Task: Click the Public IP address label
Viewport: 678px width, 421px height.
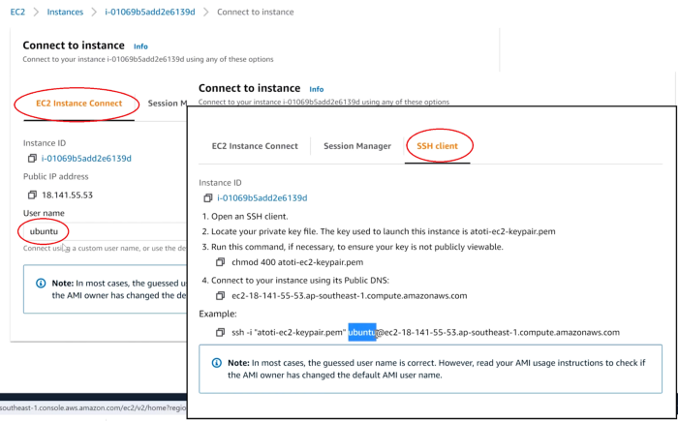Action: pyautogui.click(x=56, y=176)
